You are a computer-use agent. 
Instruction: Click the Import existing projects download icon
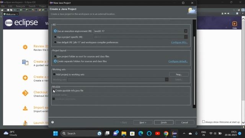[25, 108]
